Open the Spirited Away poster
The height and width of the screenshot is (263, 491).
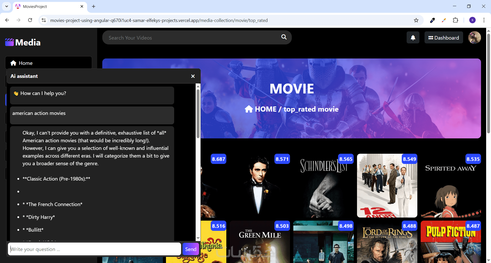point(451,186)
